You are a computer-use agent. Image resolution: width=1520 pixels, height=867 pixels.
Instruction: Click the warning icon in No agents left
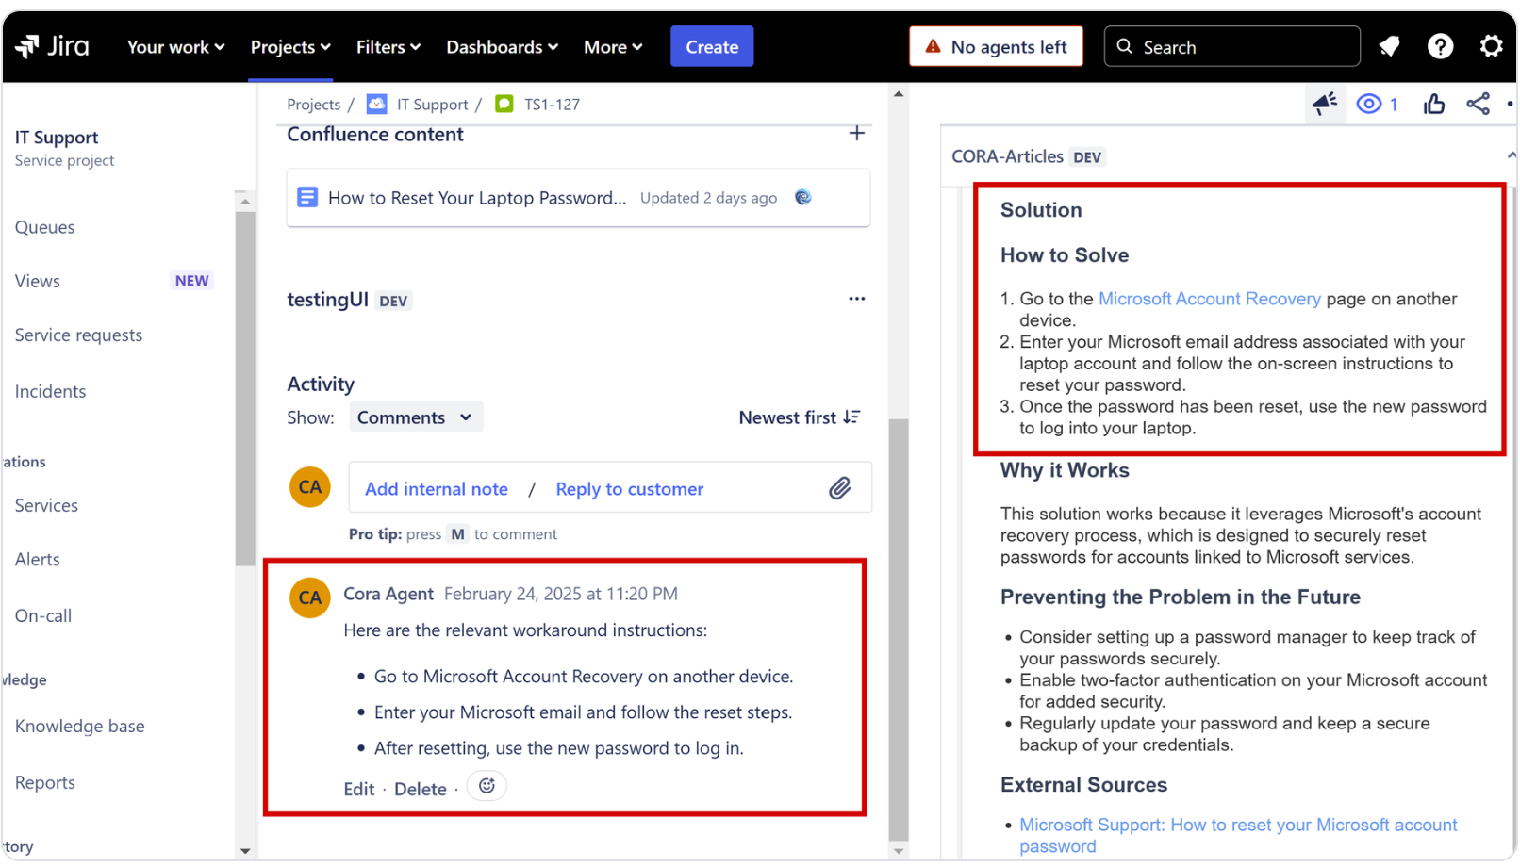pos(933,46)
